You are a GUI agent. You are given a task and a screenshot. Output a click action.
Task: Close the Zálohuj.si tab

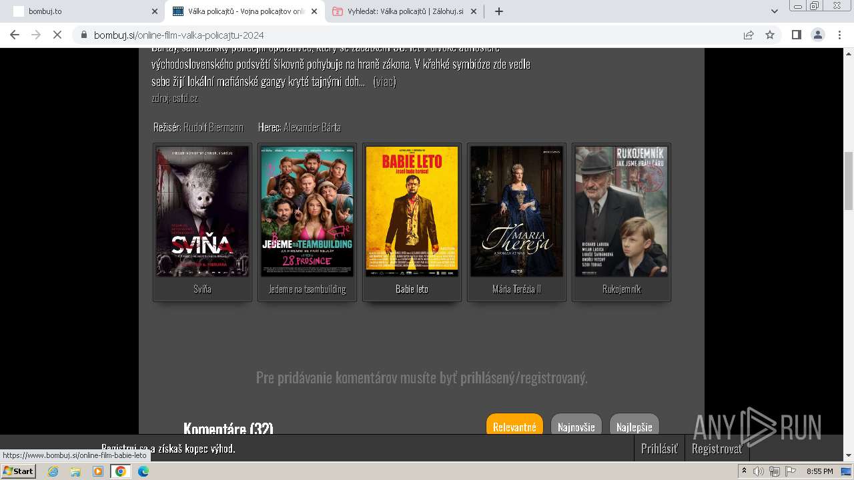click(x=474, y=11)
